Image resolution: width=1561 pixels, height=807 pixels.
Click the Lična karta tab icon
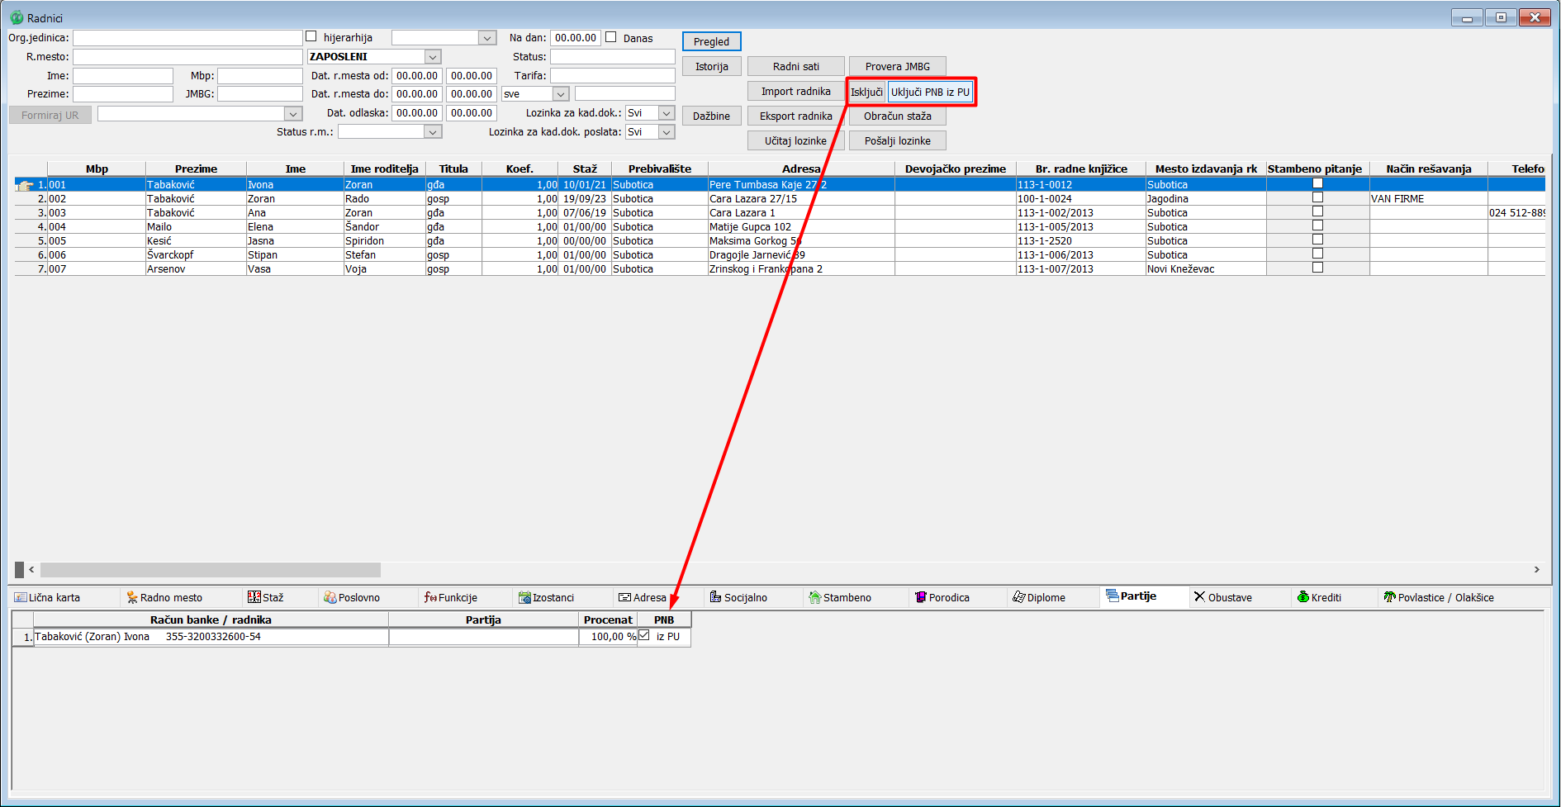click(21, 597)
